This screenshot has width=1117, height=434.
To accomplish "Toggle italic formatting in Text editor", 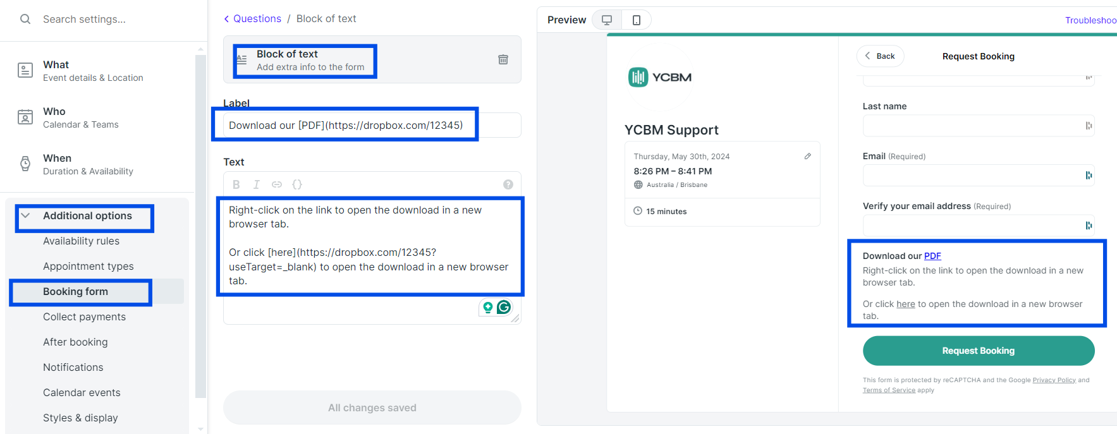I will point(256,184).
